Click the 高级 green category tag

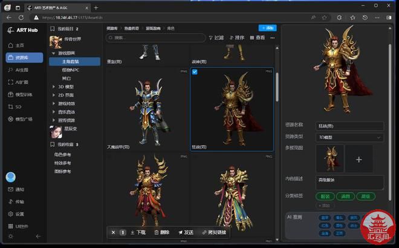[x=366, y=197]
